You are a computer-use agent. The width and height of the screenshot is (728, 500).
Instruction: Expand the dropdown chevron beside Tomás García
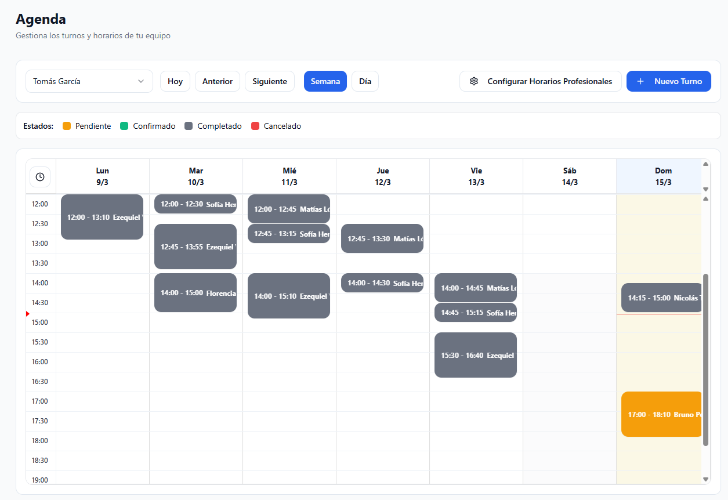(141, 81)
